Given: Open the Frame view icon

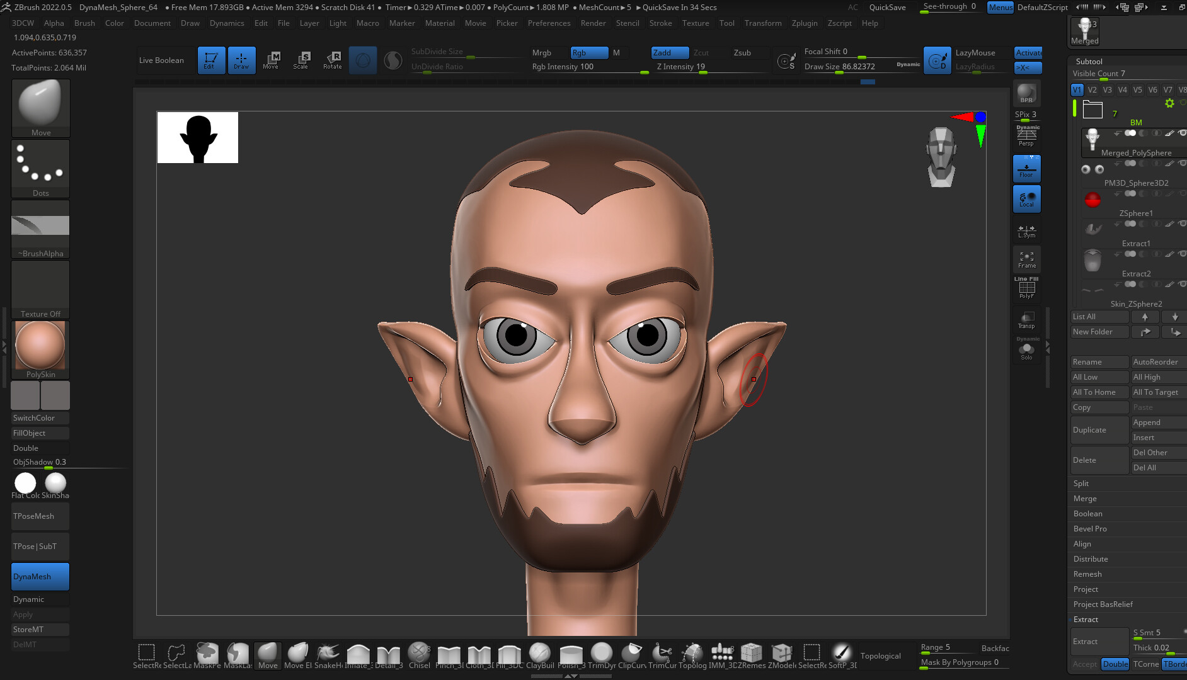Looking at the screenshot, I should click(x=1026, y=259).
